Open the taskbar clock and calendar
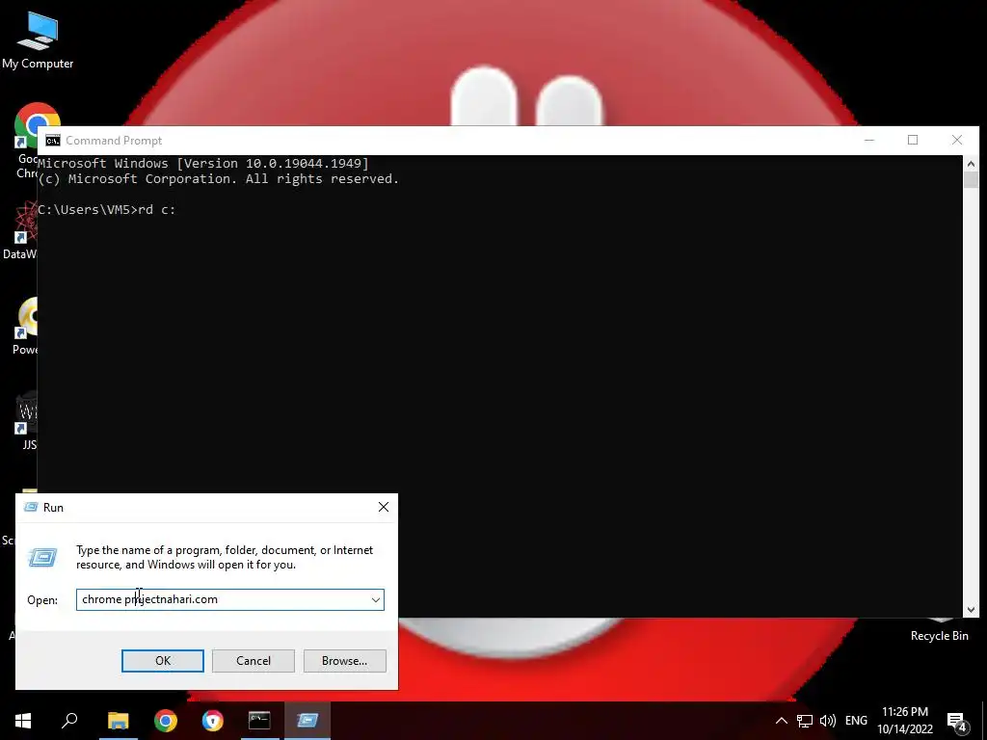The width and height of the screenshot is (987, 740). pyautogui.click(x=904, y=721)
